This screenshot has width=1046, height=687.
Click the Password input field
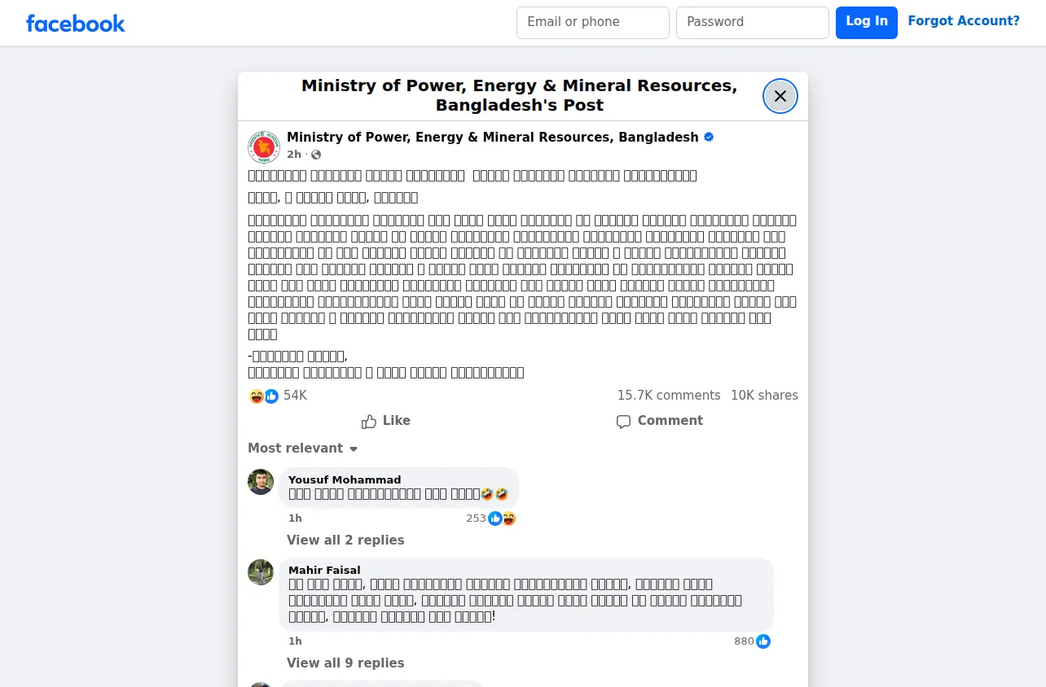tap(753, 23)
